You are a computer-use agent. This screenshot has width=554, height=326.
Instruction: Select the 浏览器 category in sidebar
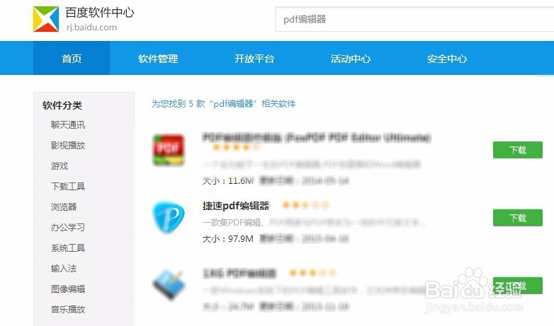(x=64, y=206)
